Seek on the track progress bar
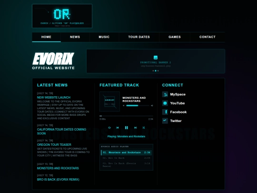This screenshot has width=257, height=193. coord(126,116)
